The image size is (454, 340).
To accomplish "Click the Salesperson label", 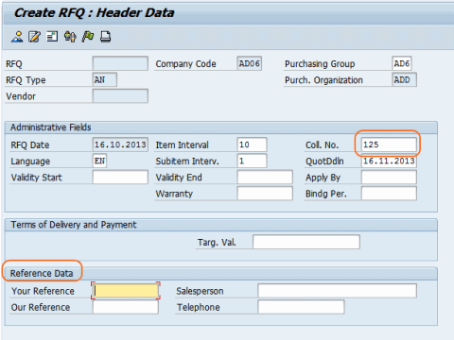I will coord(200,291).
